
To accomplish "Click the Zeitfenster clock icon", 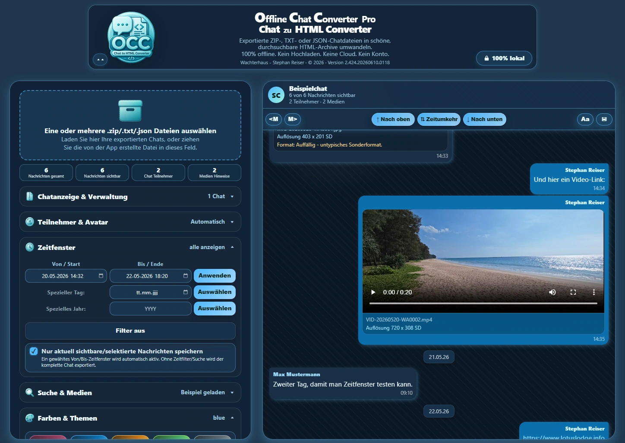I will click(30, 247).
